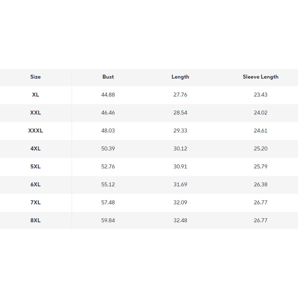Select the 7XL size row label

pos(35,202)
